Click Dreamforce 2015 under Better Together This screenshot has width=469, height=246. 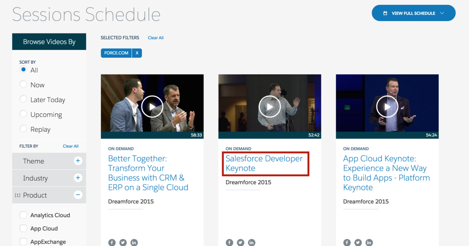[x=131, y=202]
